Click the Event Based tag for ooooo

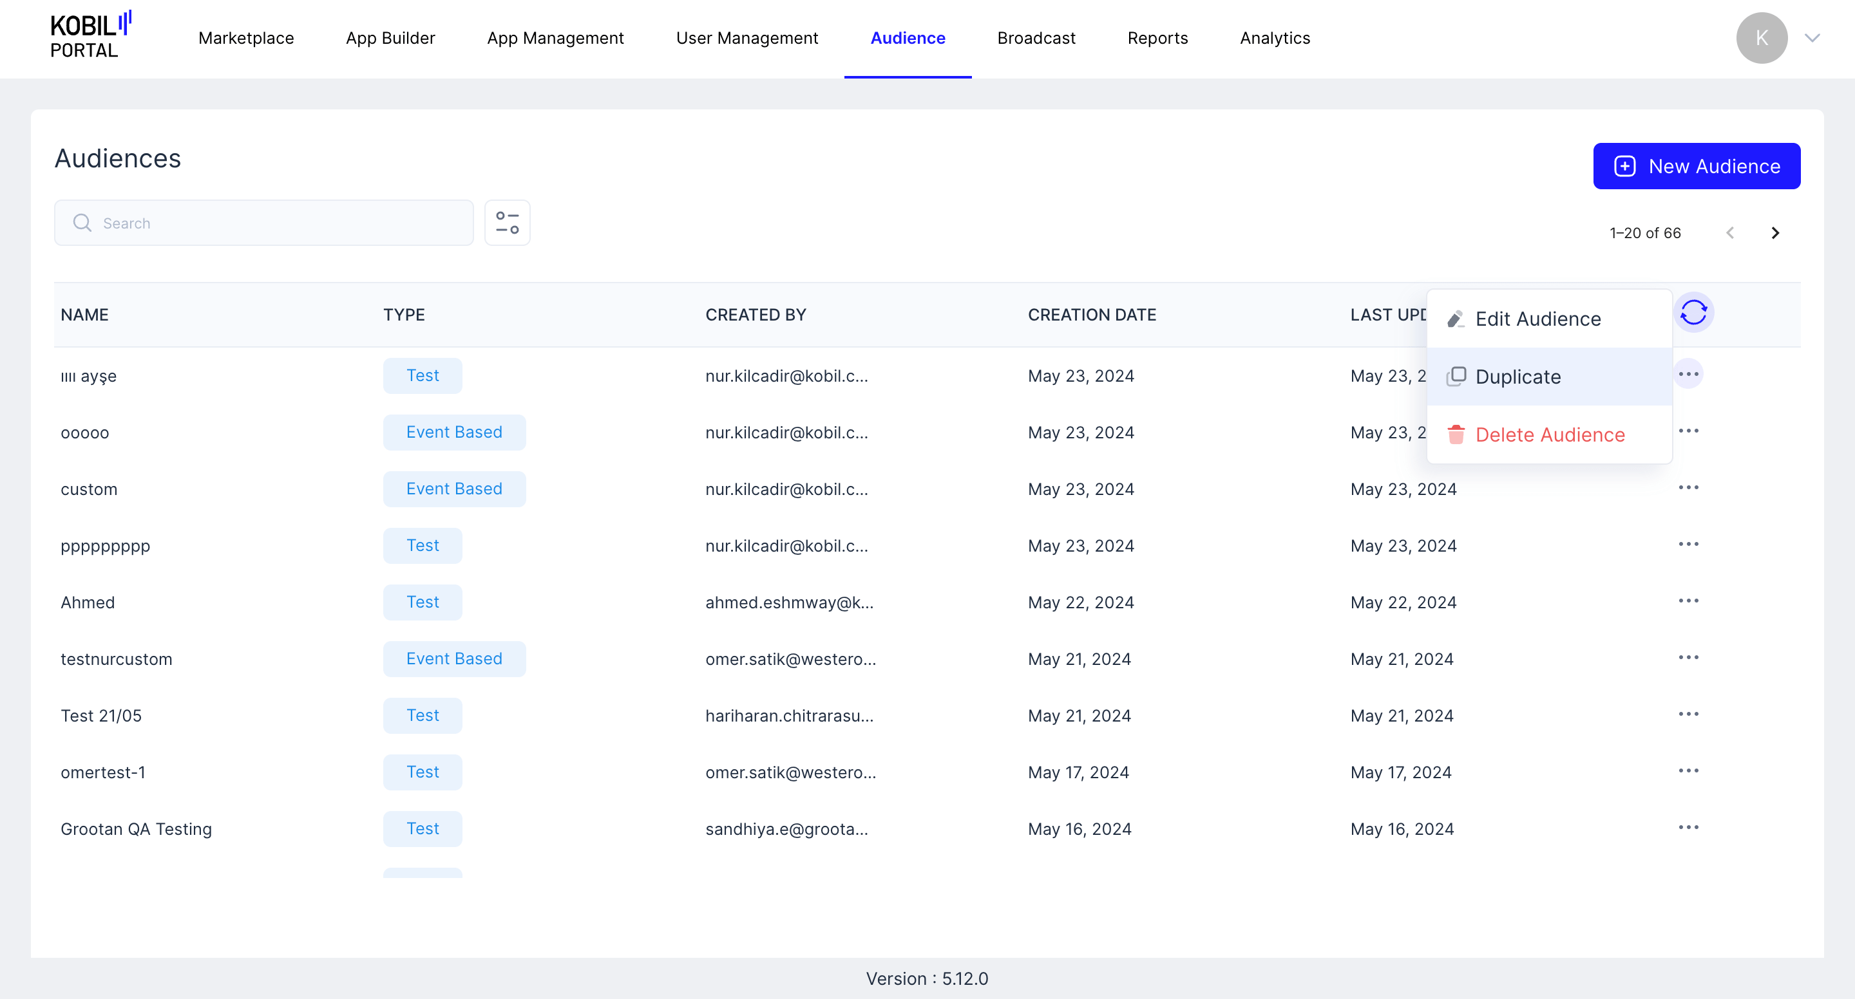[x=453, y=433]
